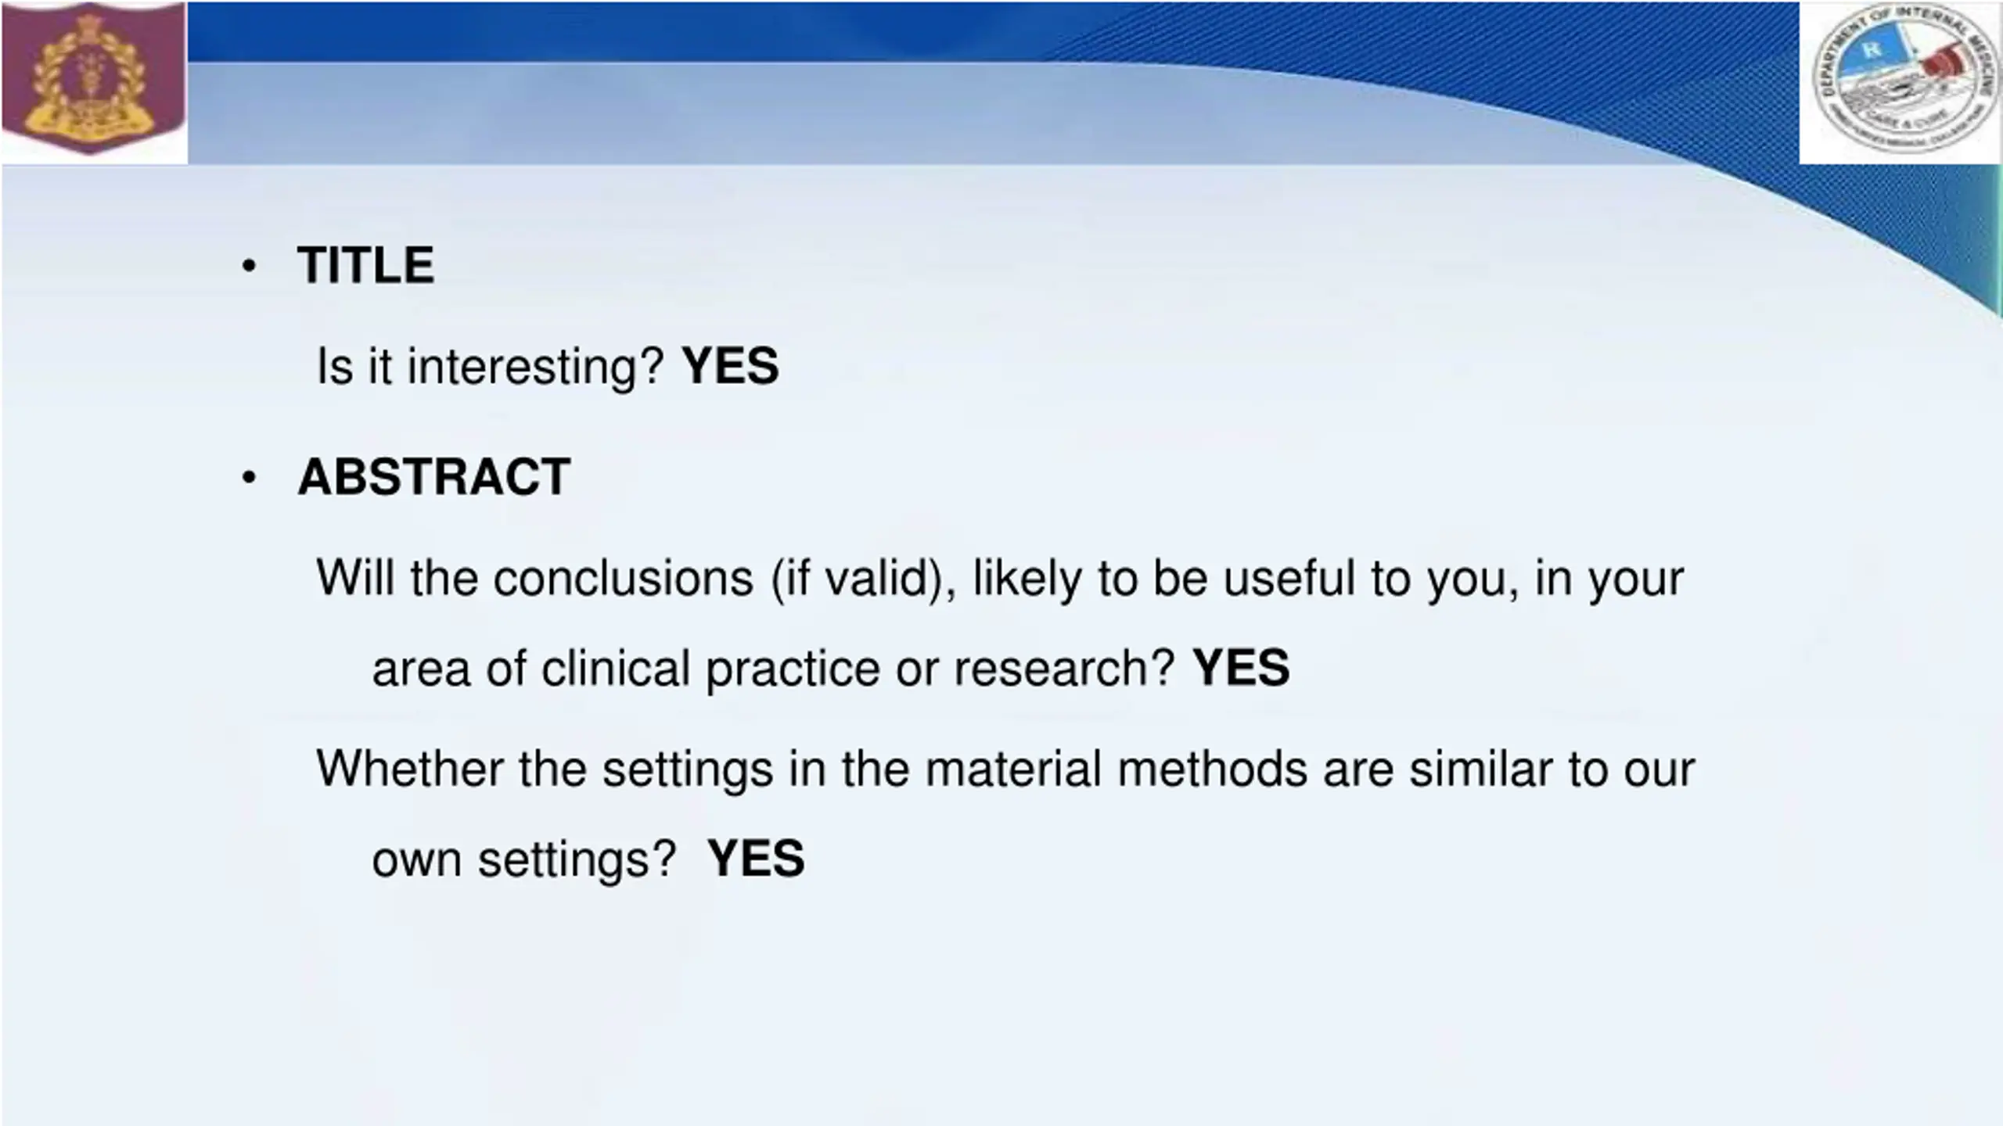This screenshot has height=1126, width=2003.
Task: Click the 'own settings?' text
Action: tap(523, 861)
